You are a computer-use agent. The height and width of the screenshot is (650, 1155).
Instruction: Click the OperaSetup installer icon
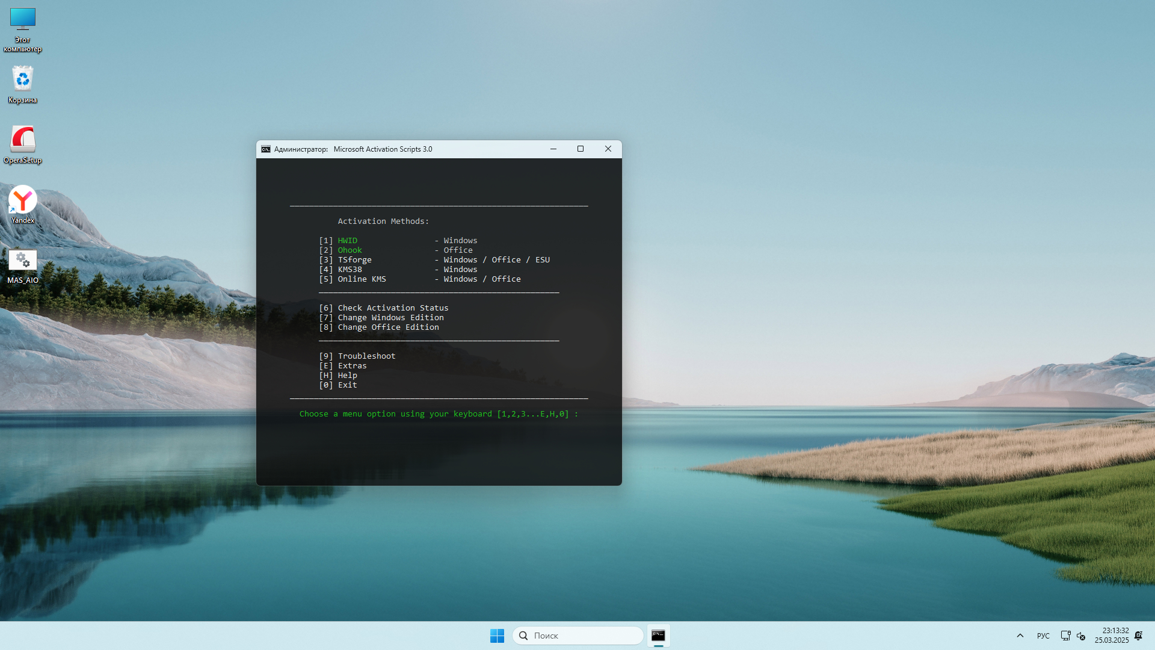pos(23,144)
